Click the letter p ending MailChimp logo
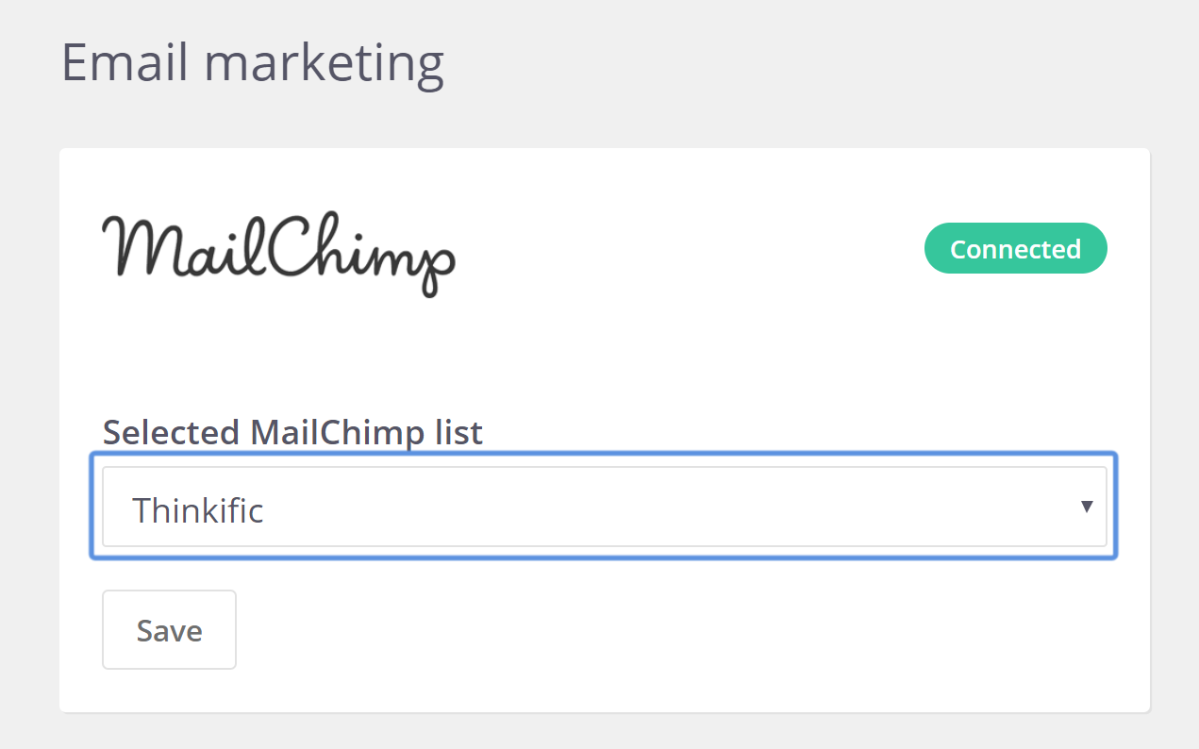This screenshot has width=1199, height=749. coord(435,266)
